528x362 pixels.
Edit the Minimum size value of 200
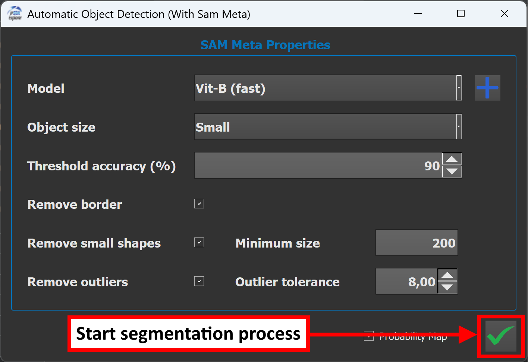point(416,243)
